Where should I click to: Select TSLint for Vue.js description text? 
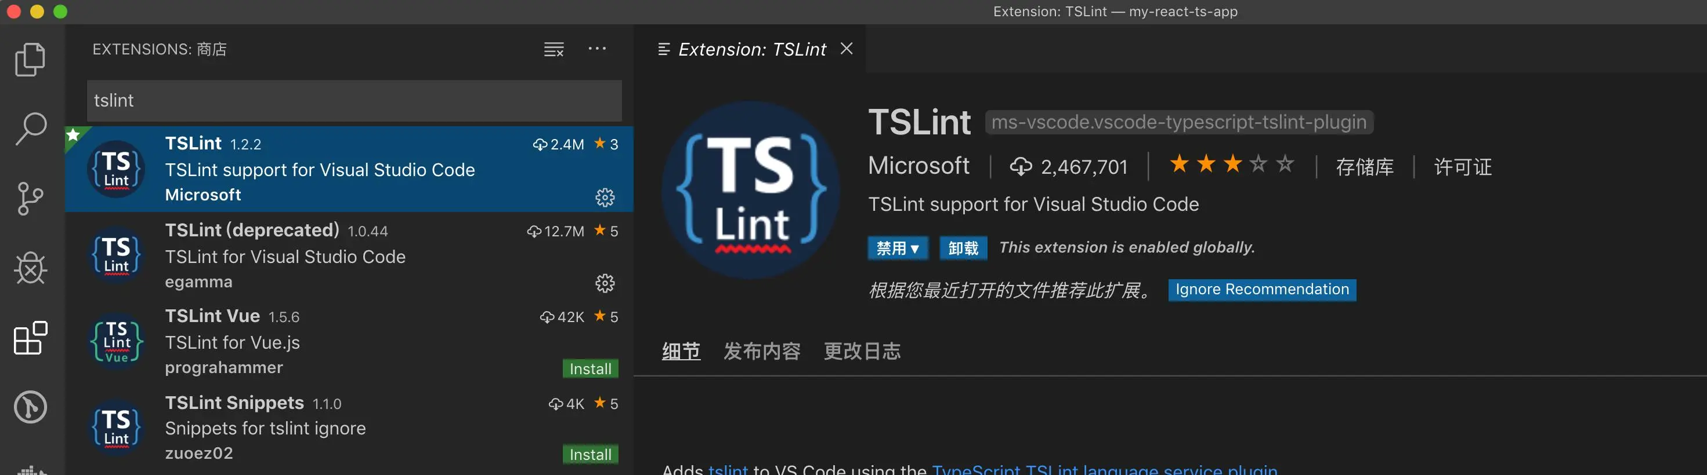(x=232, y=343)
